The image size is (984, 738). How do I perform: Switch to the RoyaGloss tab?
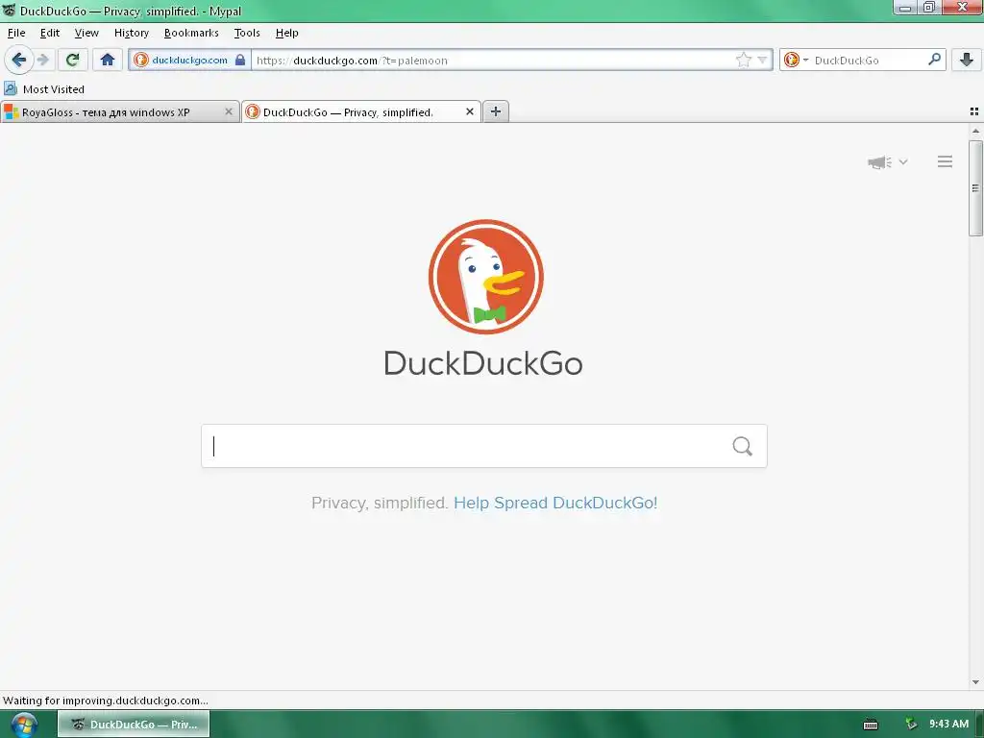[120, 112]
